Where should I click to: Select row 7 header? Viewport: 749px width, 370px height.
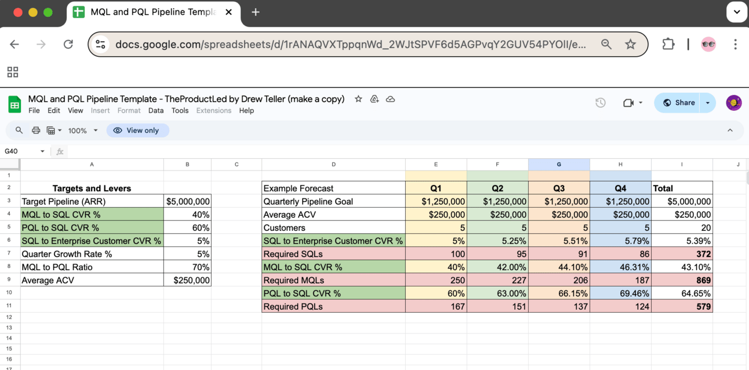point(10,254)
